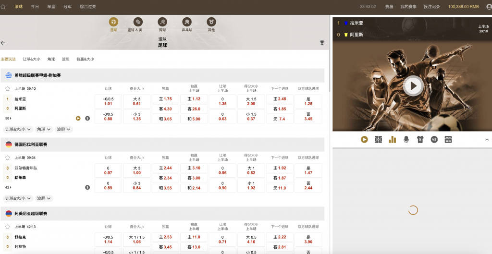Open the 乒乓球 table tennis category icon
This screenshot has width=492, height=254.
point(187,22)
